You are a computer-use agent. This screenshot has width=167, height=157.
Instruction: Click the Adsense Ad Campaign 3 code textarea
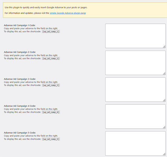[135, 89]
